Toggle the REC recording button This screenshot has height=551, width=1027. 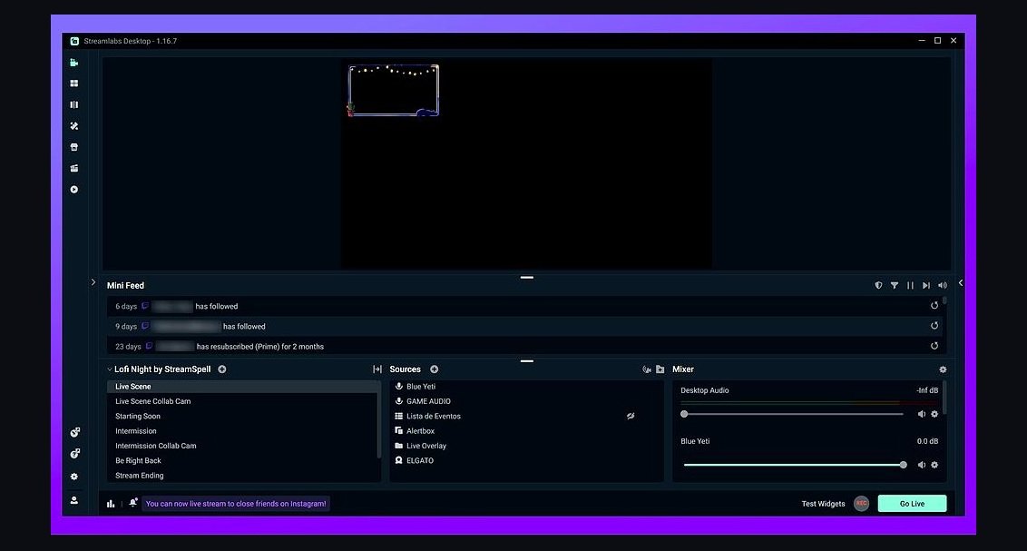pos(861,503)
